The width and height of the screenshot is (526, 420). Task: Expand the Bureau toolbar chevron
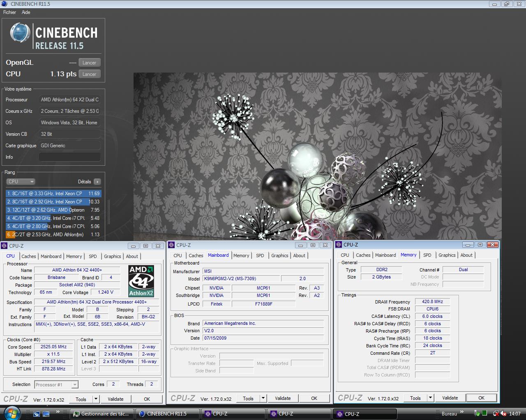point(462,411)
